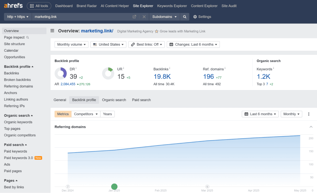Open Changes: Last 6 months dropdown
Screen dimensions: 317x193
tap(193, 44)
